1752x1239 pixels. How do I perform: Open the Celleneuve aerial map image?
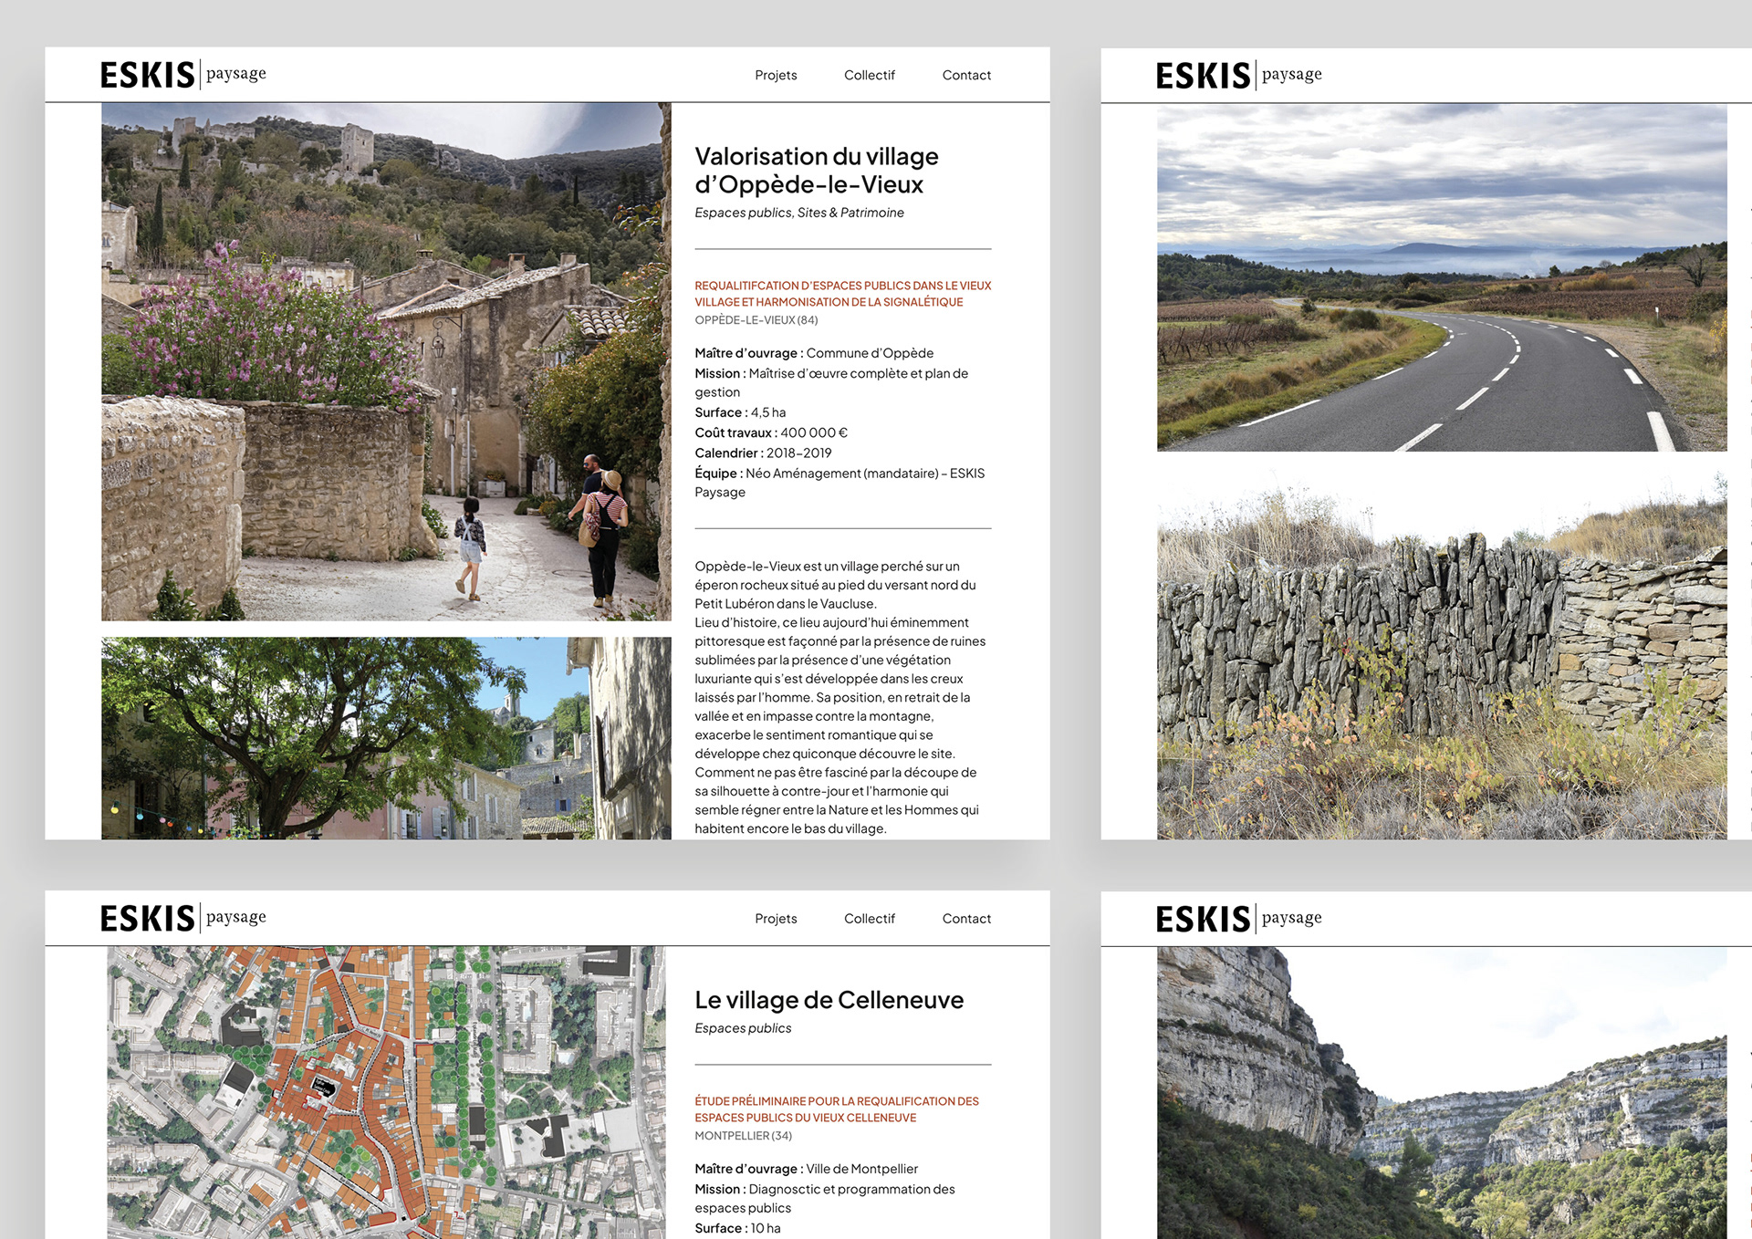pyautogui.click(x=386, y=1091)
